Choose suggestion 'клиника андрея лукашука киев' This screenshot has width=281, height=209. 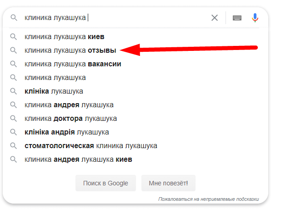tap(78, 159)
